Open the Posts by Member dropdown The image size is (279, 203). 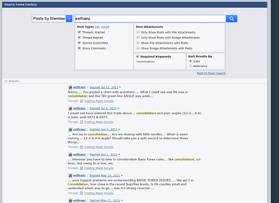(x=52, y=18)
